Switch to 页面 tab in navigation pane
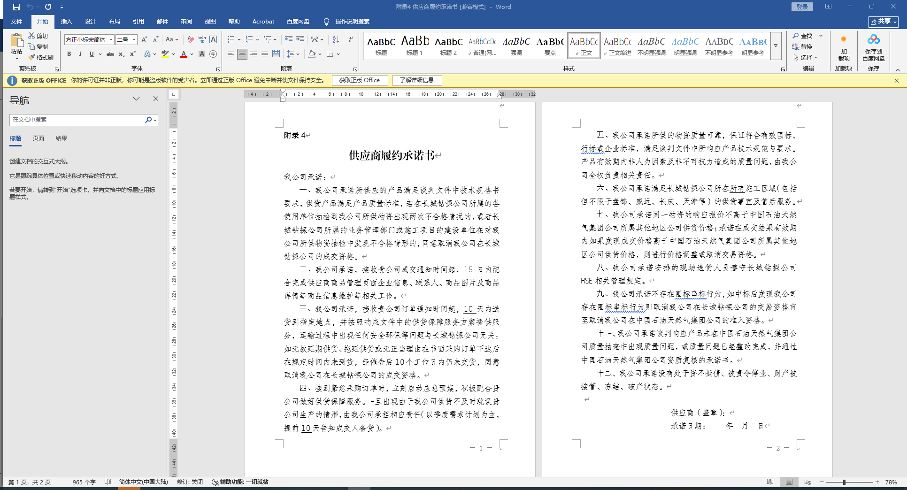The image size is (907, 490). coord(38,138)
